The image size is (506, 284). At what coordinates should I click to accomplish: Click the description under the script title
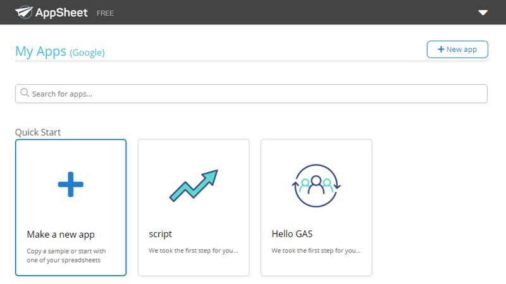click(194, 250)
